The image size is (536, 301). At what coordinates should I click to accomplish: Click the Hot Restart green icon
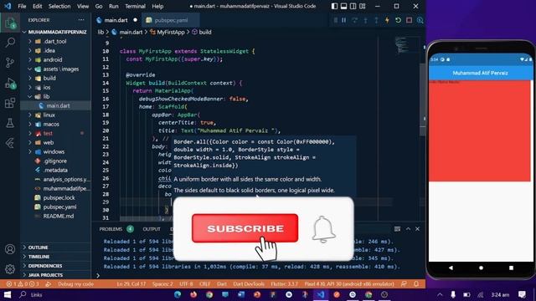[x=398, y=20]
